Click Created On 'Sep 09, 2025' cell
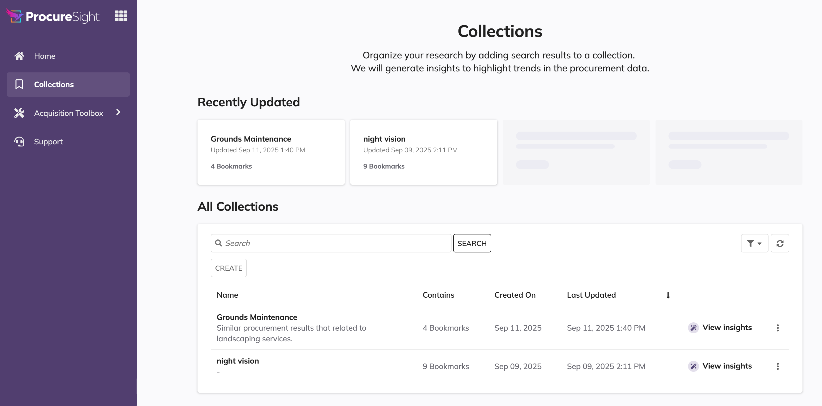This screenshot has width=822, height=406. point(518,366)
